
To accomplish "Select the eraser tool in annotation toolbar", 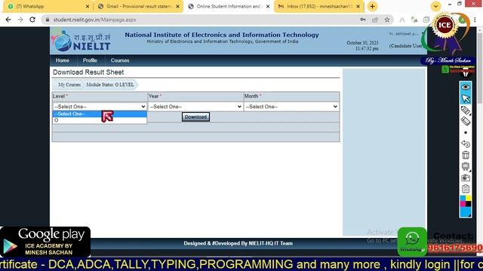I will pyautogui.click(x=466, y=121).
